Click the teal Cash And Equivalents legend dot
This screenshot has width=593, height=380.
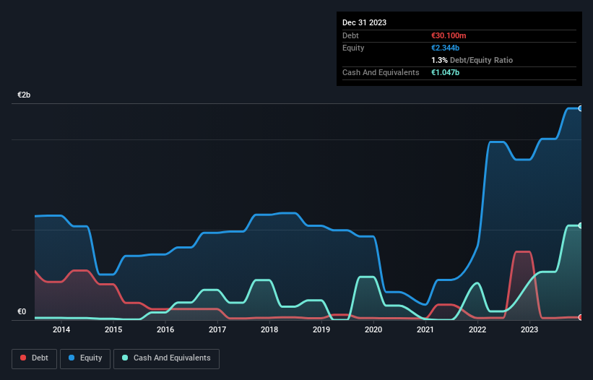125,358
